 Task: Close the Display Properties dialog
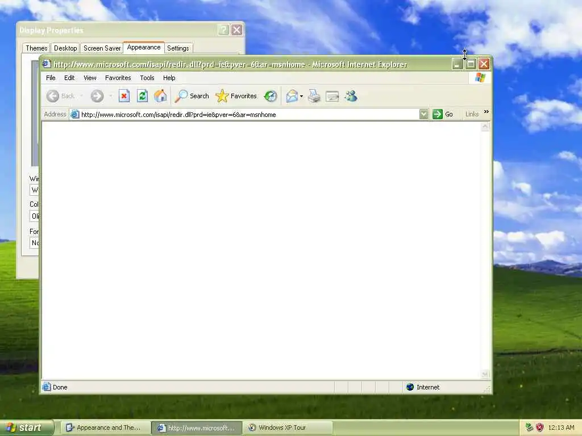point(237,30)
